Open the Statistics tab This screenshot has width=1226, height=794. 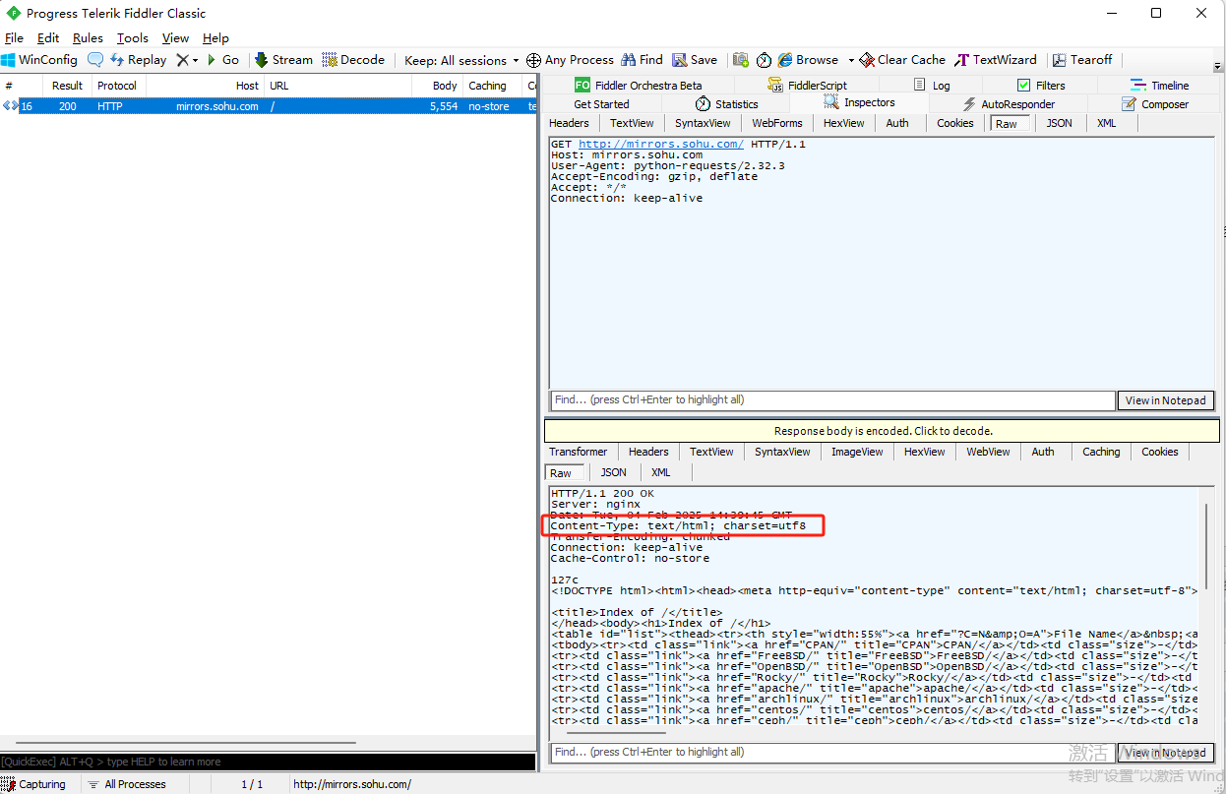point(726,104)
